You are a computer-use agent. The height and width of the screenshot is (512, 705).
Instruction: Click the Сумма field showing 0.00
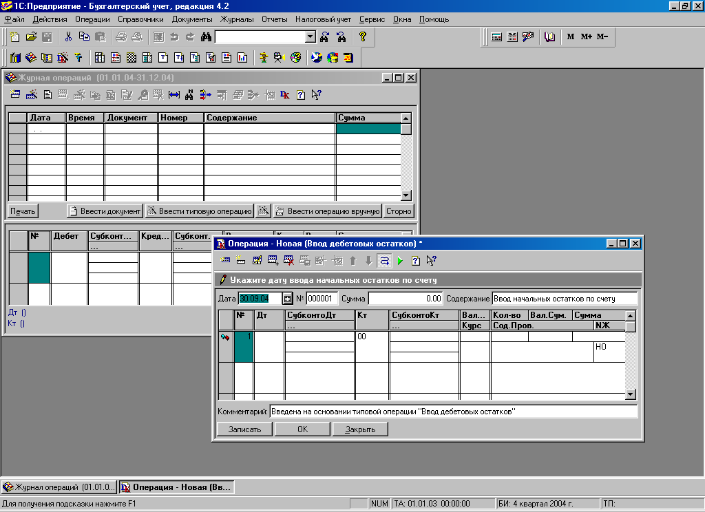405,299
